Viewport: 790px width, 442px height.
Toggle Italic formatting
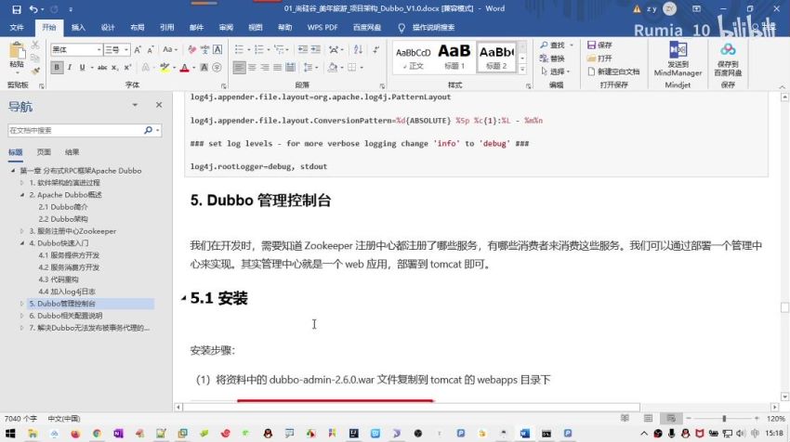tap(70, 68)
